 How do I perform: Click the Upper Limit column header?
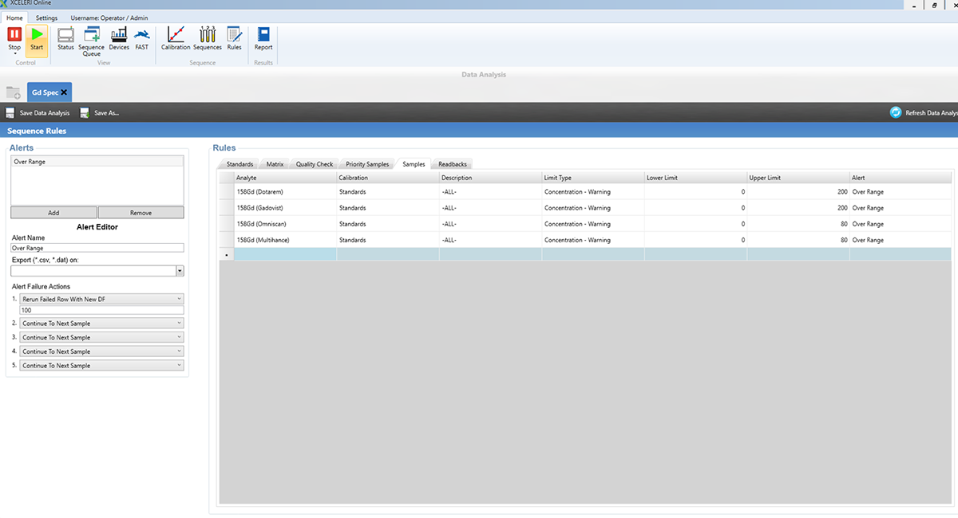coord(798,178)
